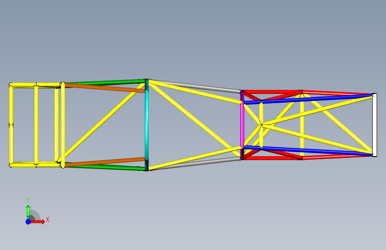
Task: Select the upper blue tube
Action: point(308,99)
